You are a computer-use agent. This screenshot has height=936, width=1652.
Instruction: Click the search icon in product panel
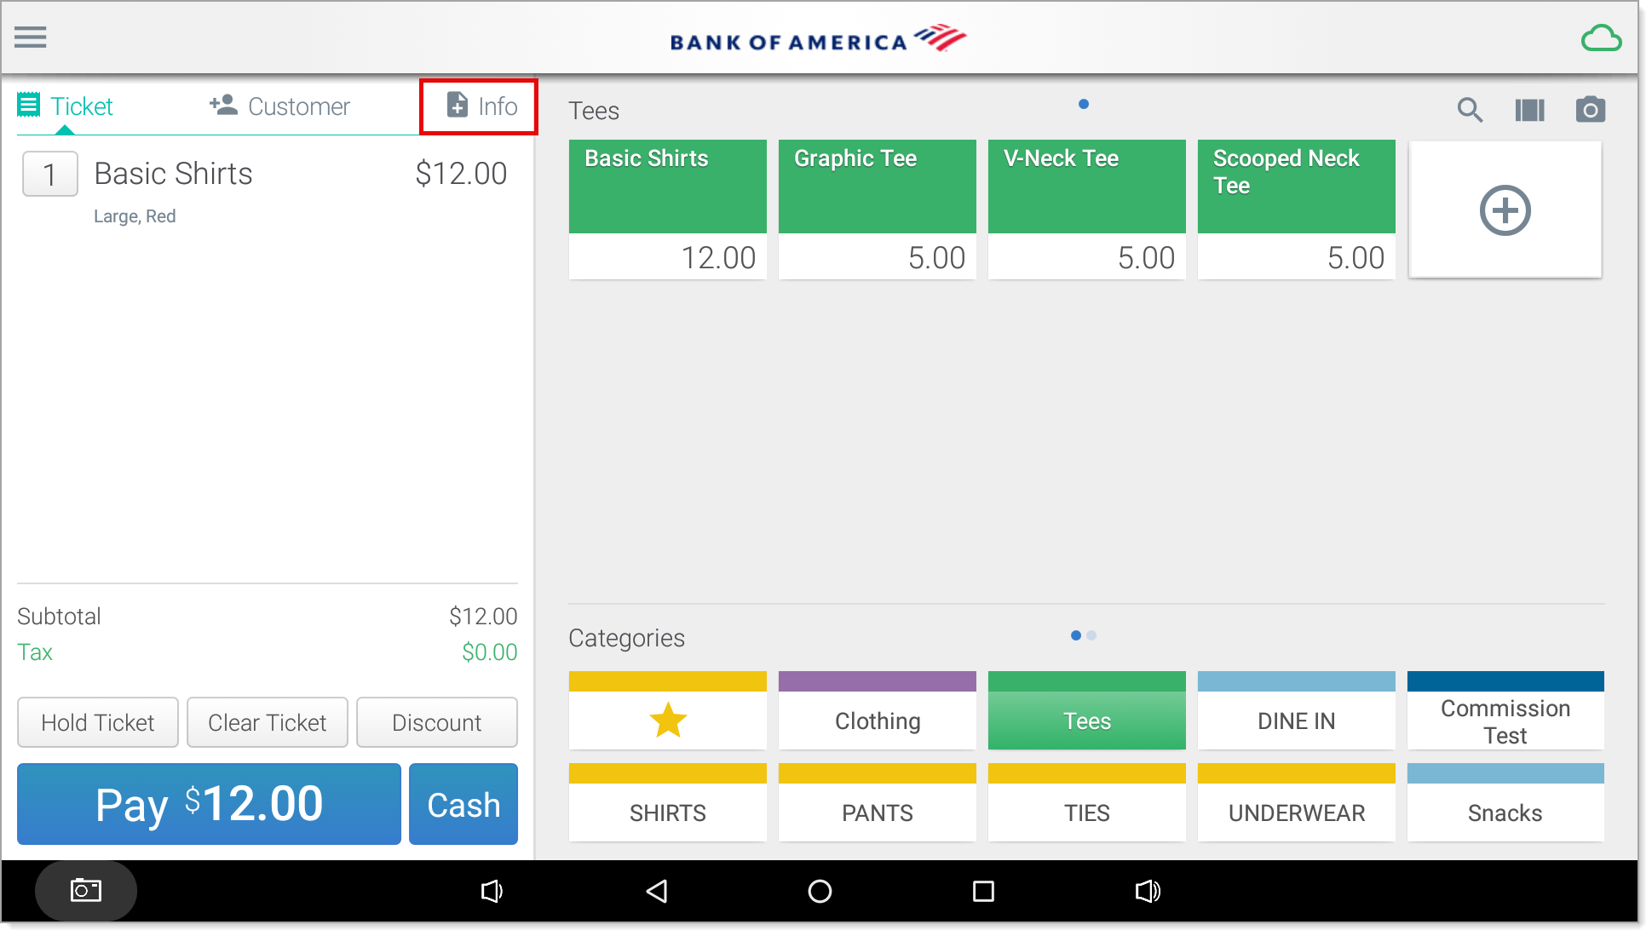1471,110
